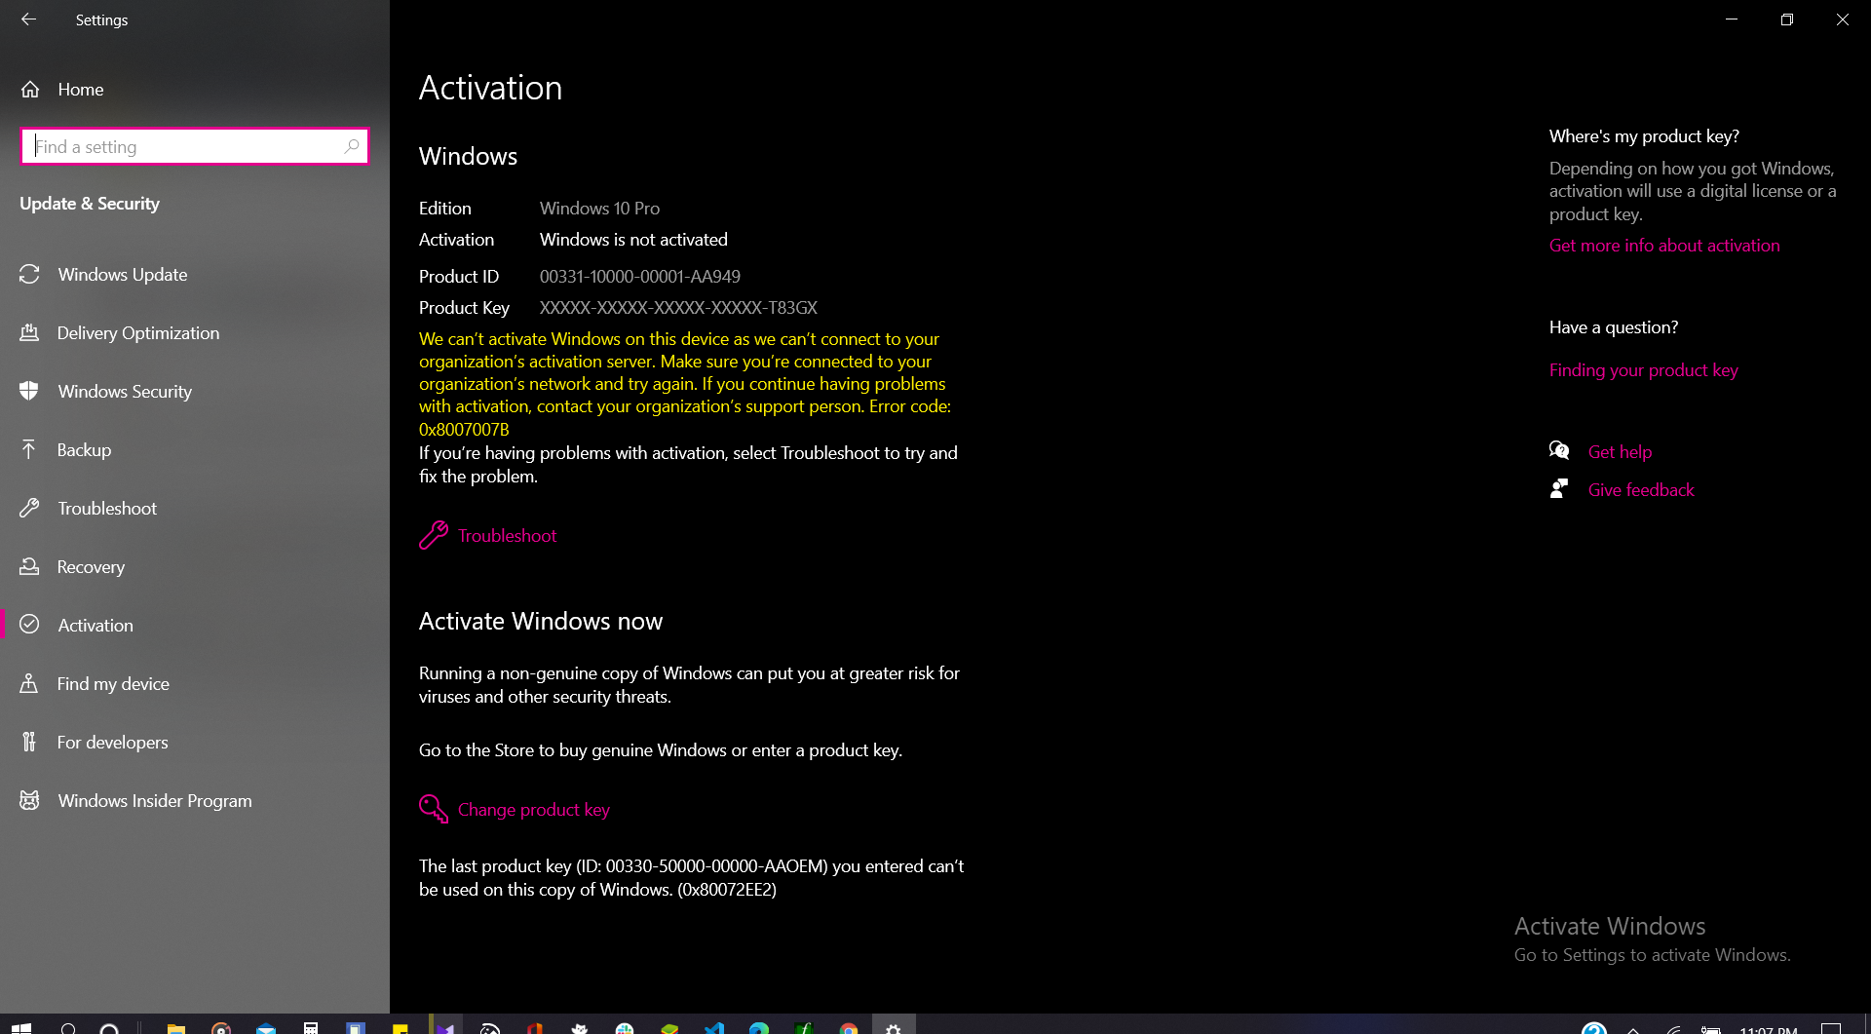The image size is (1871, 1034).
Task: Click the Where's my product key? heading
Action: click(x=1644, y=136)
